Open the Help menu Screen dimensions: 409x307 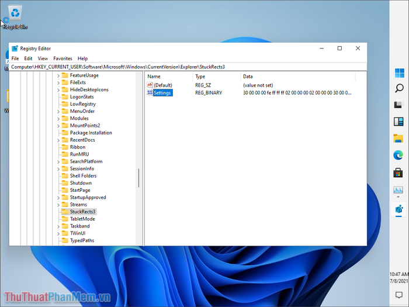(x=83, y=58)
